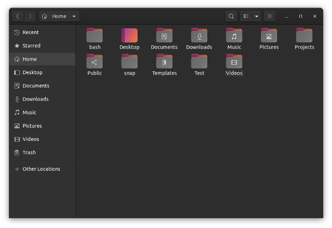The image size is (332, 228).
Task: Click the Pictures entry in the sidebar
Action: point(32,126)
